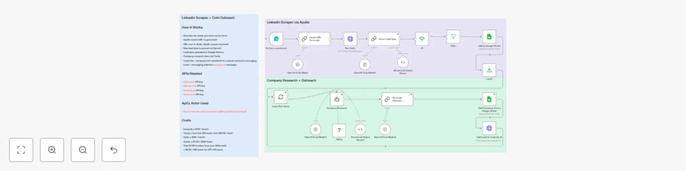Select the Limit node

tap(489, 70)
